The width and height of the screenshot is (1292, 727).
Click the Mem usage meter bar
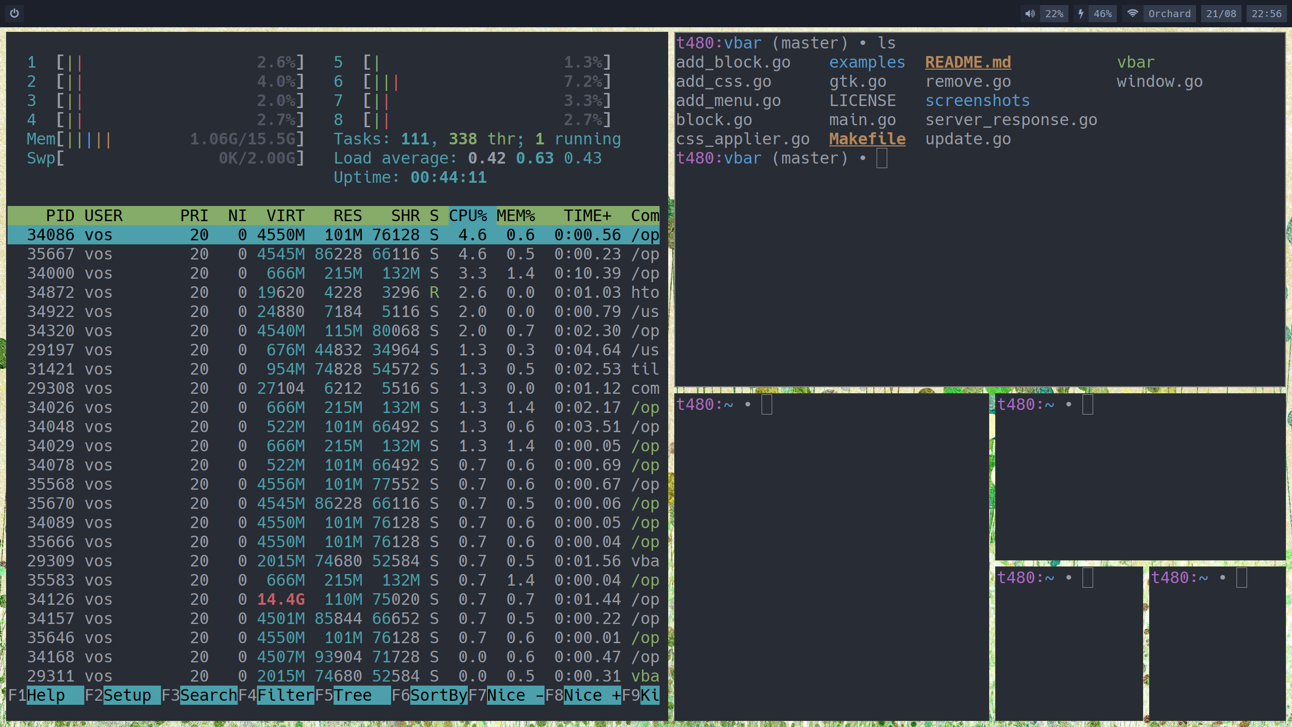[x=167, y=139]
